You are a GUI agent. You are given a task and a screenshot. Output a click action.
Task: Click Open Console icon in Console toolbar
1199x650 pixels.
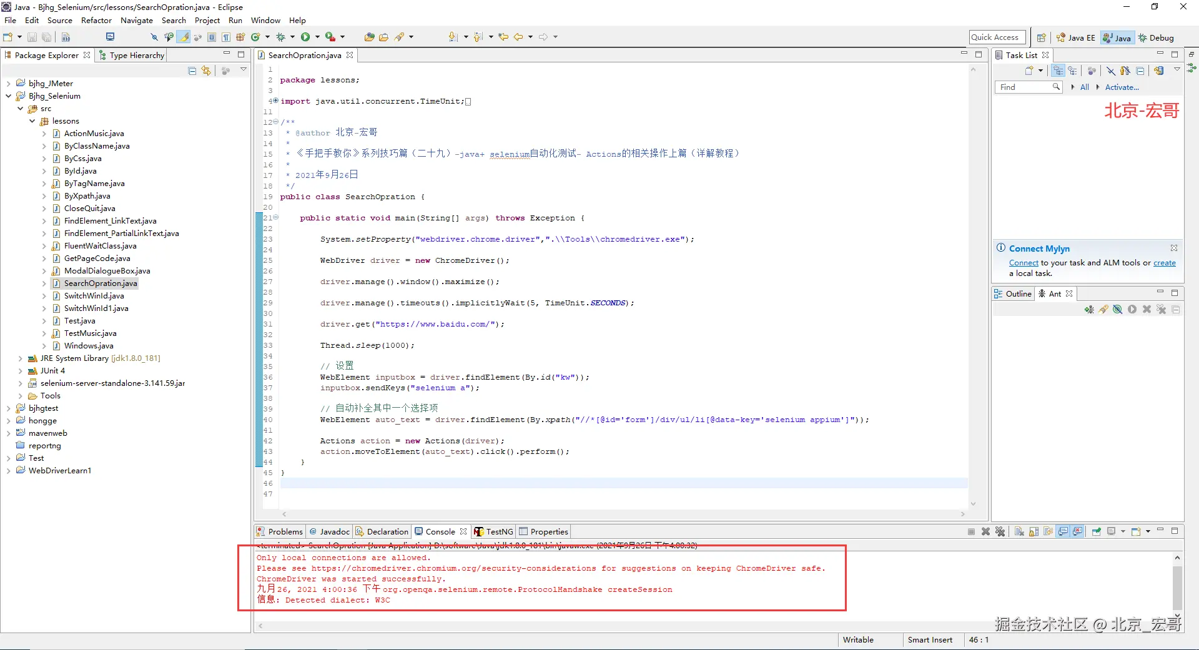[1136, 532]
